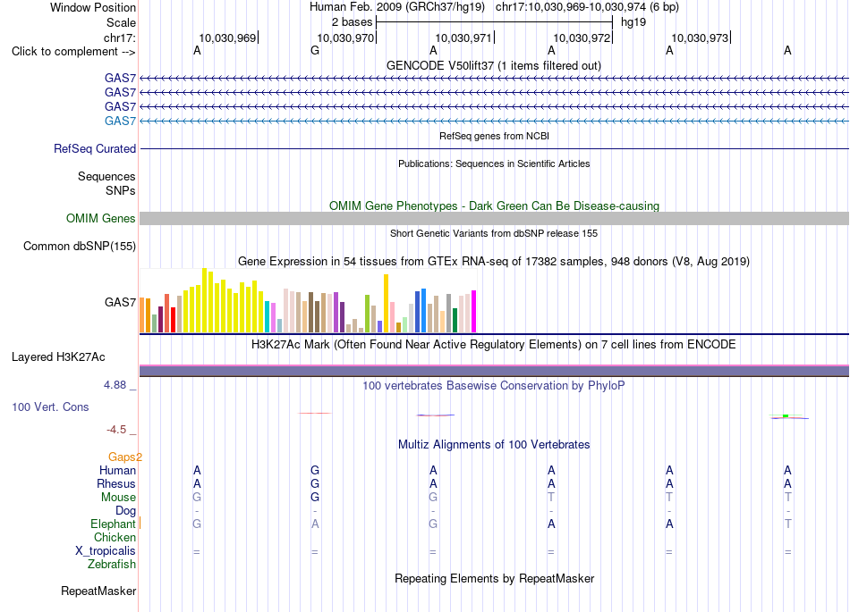The image size is (850, 612).
Task: Click the SNPs track label
Action: click(x=121, y=190)
